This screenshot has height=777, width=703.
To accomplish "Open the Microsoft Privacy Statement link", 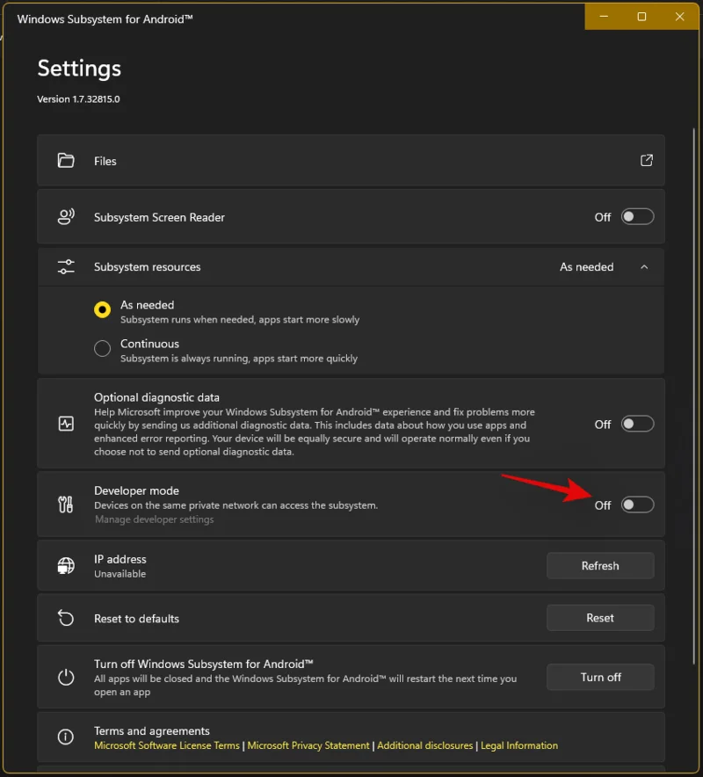I will [308, 744].
